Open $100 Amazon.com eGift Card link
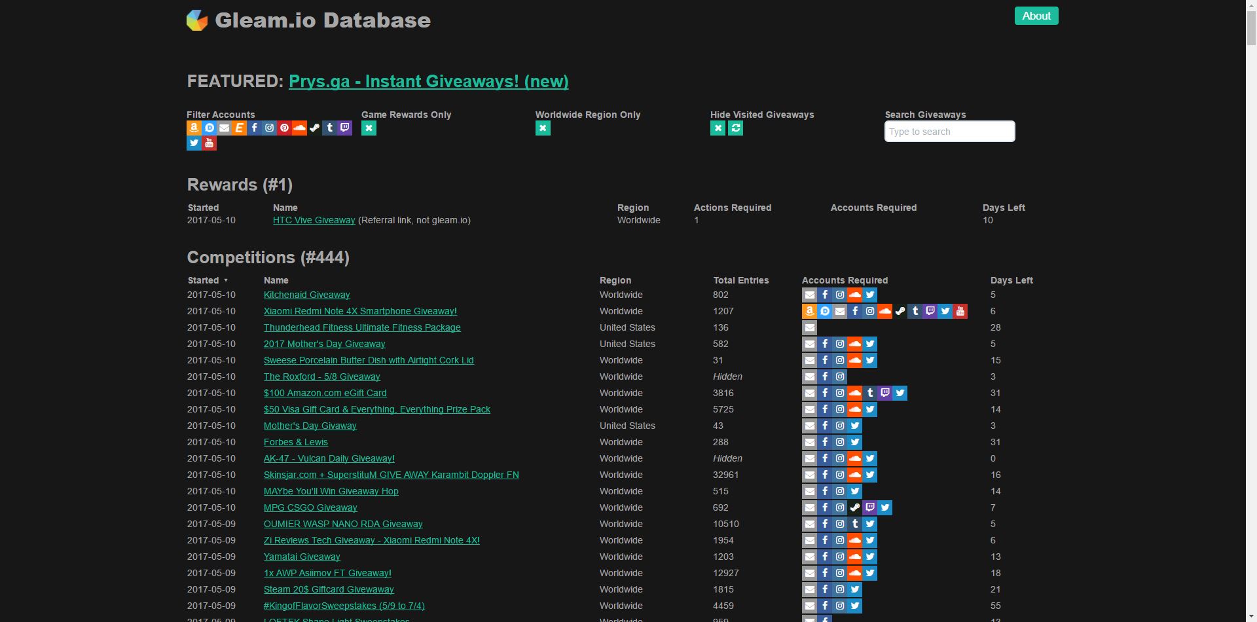The width and height of the screenshot is (1257, 622). point(325,393)
